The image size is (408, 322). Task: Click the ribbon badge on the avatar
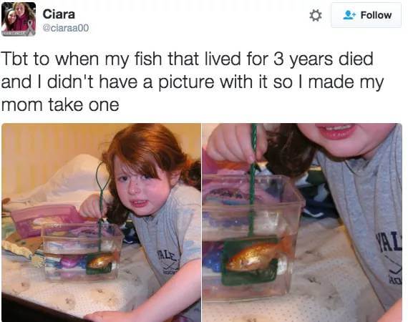31,28
